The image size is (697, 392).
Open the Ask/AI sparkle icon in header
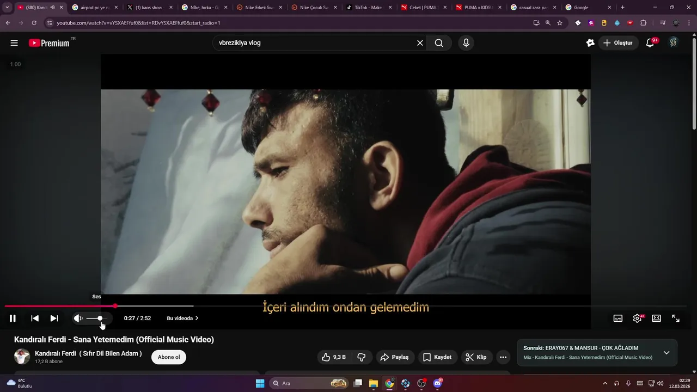tap(590, 43)
